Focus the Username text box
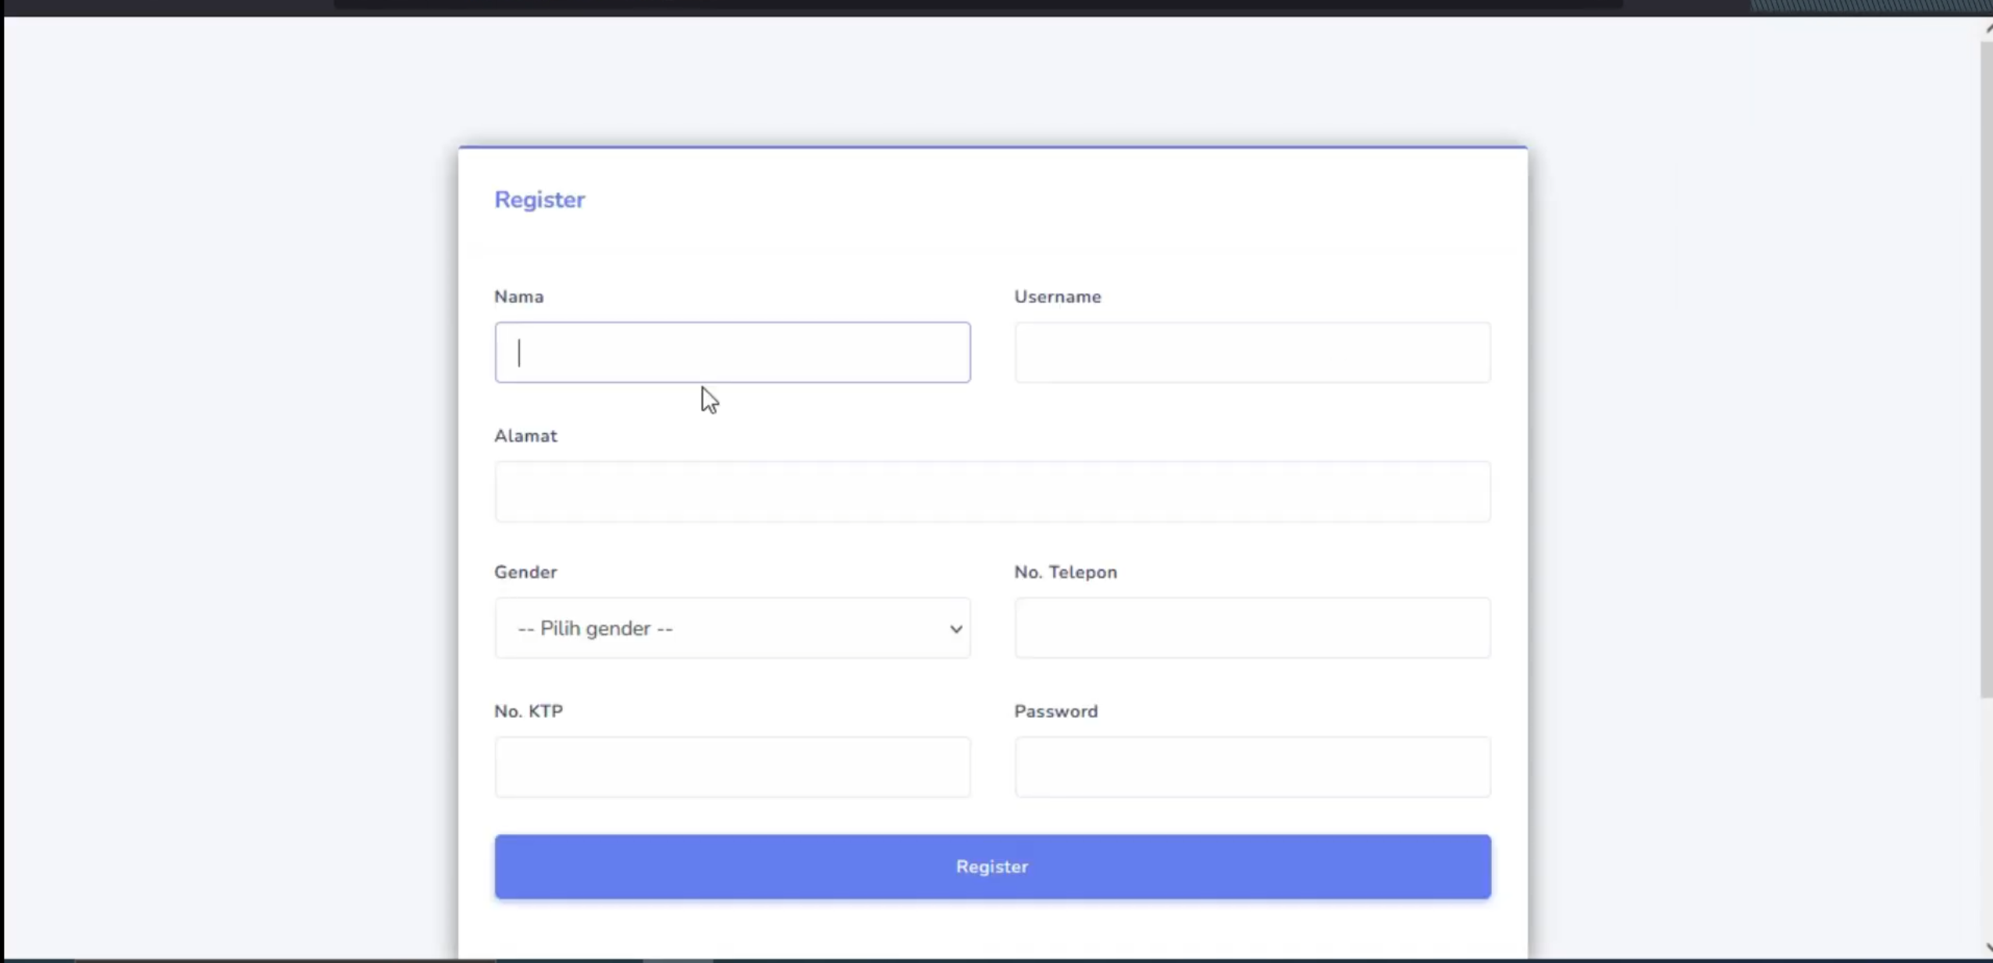The image size is (1993, 963). [x=1252, y=352]
